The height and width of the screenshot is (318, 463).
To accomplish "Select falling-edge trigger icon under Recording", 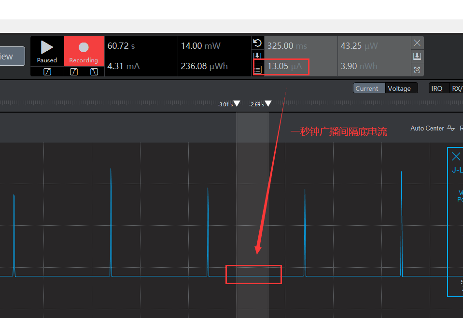I will 94,72.
